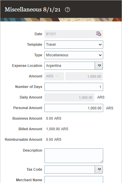Click the Merchant Name input field
122x183 pixels.
[x=74, y=179]
